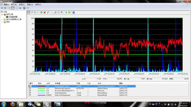The height and width of the screenshot is (107, 191).
Task: Click the blue help icon in graph toolbar
Action: (74, 12)
